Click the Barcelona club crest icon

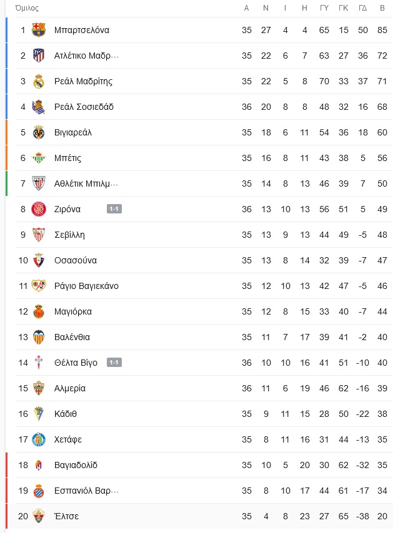(39, 30)
